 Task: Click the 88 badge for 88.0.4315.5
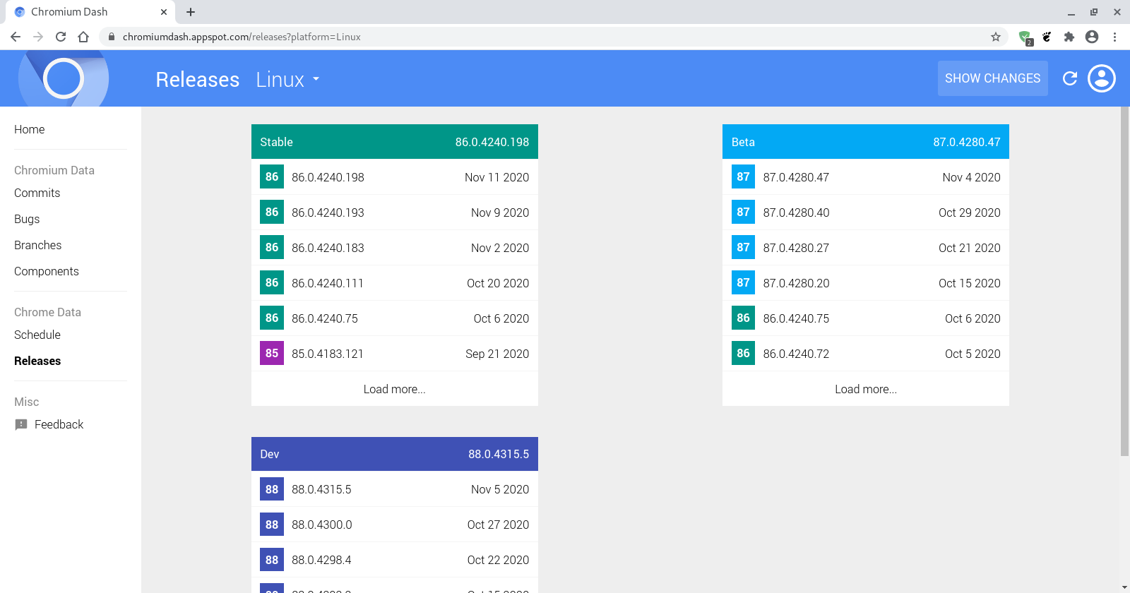click(x=272, y=489)
